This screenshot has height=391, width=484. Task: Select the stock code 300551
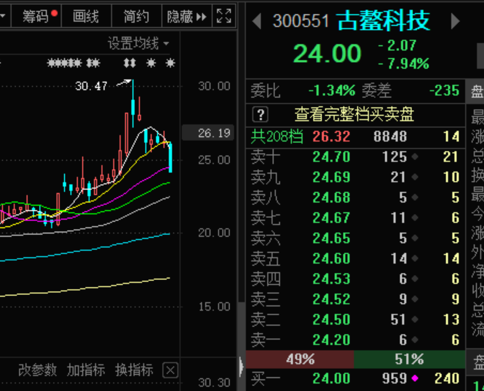[x=301, y=21]
